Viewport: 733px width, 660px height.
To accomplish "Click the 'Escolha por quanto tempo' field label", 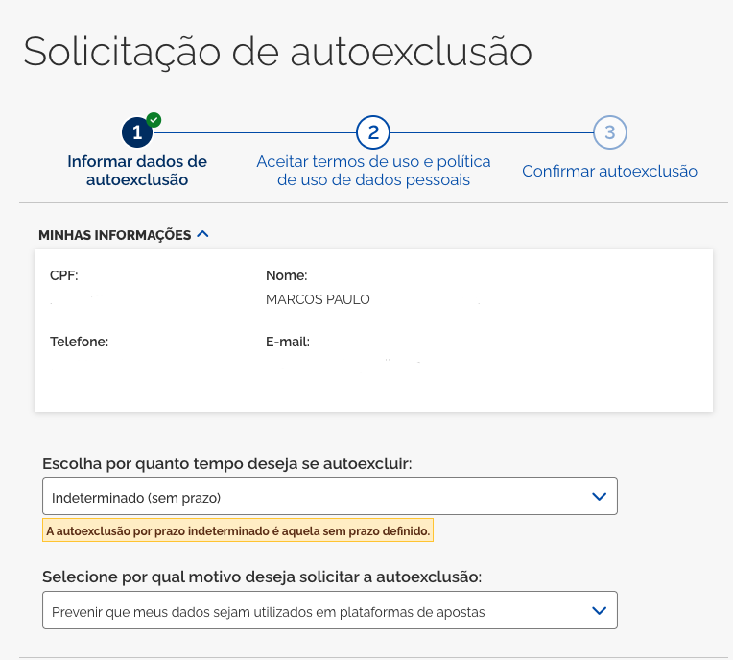I will [x=227, y=463].
